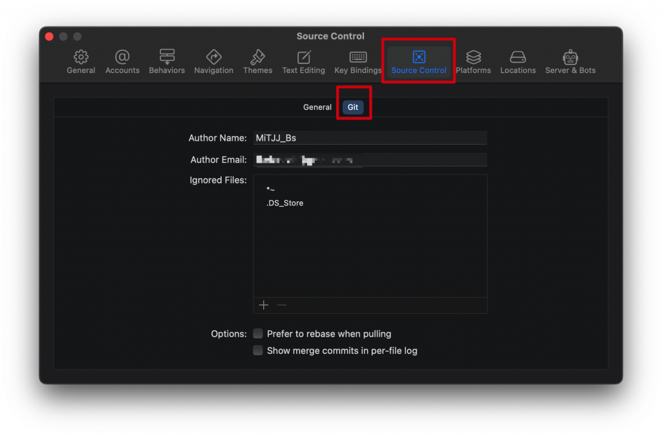Enable Prefer to rebase when pulling

pyautogui.click(x=258, y=333)
